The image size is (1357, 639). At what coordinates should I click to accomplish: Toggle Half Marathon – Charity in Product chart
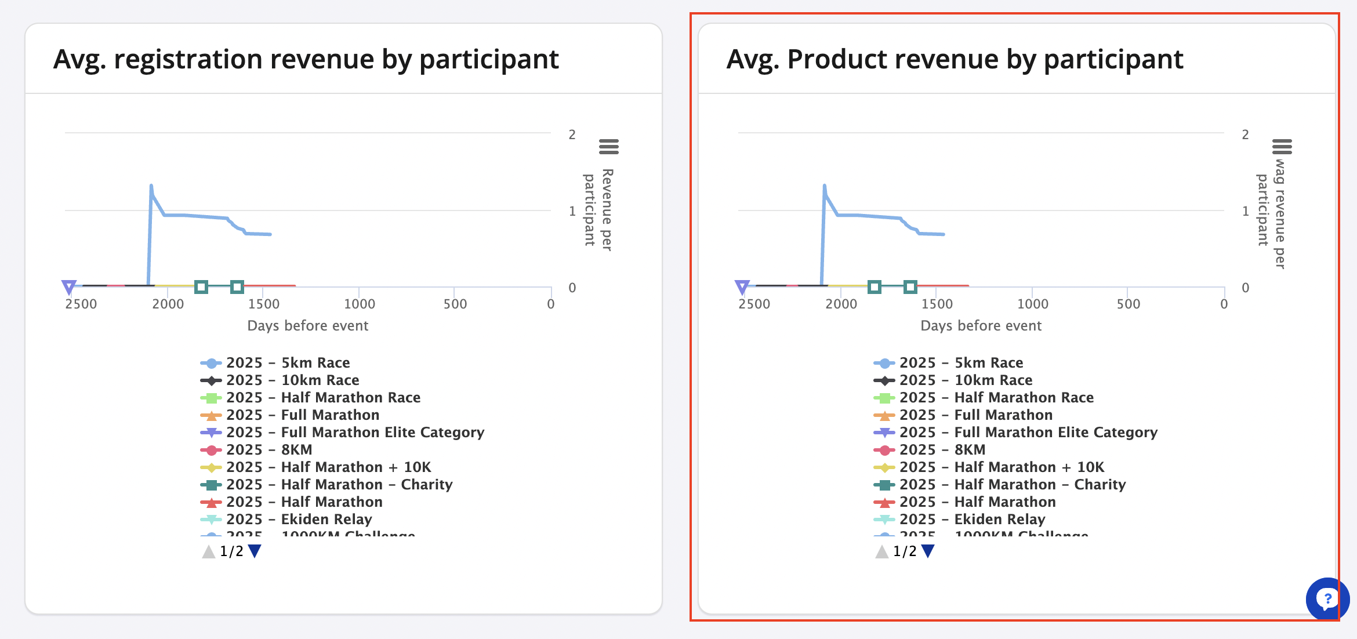[x=1012, y=485]
